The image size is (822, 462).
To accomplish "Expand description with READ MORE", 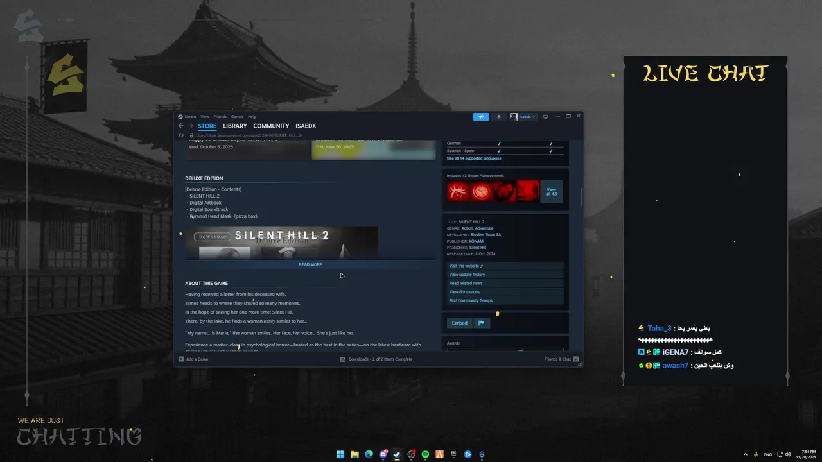I will point(310,264).
